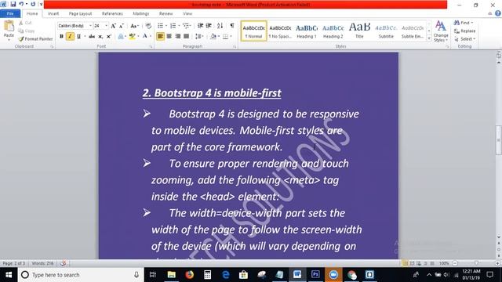Open Word Help question mark icon
Image resolution: width=502 pixels, height=282 pixels.
point(498,13)
